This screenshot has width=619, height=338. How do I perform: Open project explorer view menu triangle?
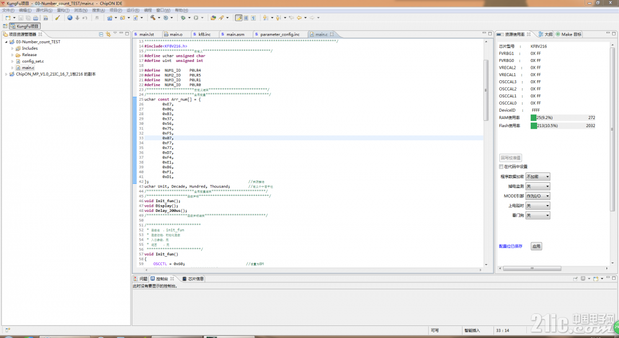coord(115,34)
